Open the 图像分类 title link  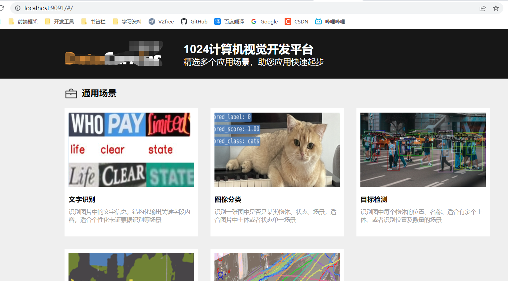pos(228,199)
